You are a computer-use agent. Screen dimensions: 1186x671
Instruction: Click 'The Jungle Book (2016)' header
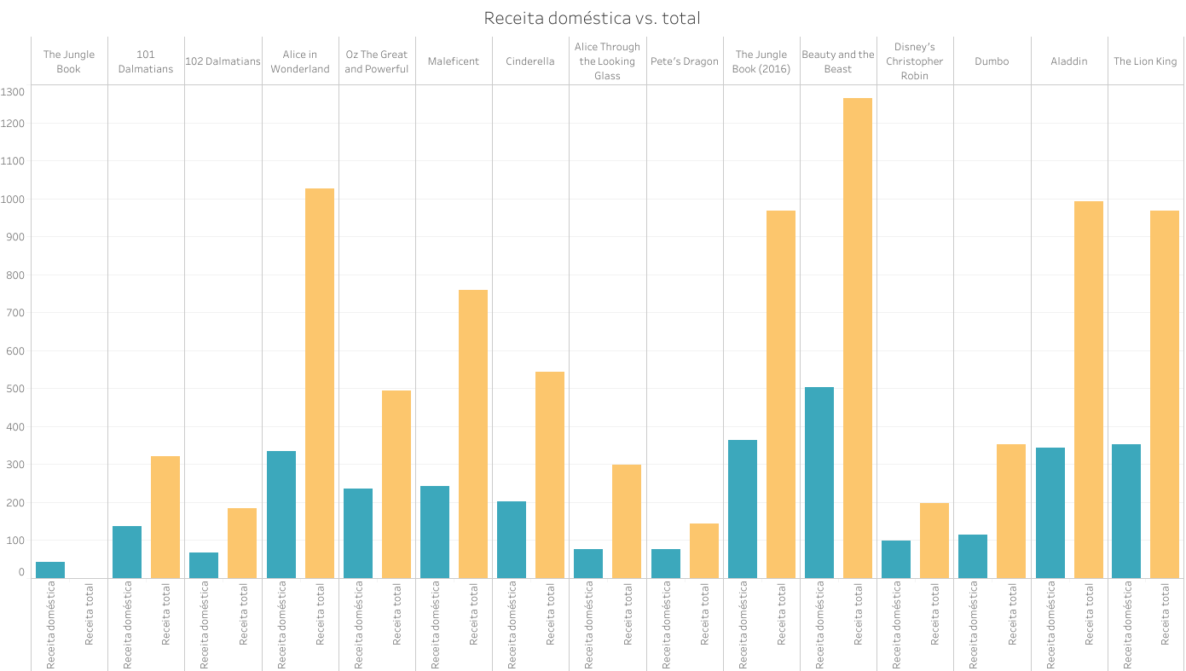point(761,61)
